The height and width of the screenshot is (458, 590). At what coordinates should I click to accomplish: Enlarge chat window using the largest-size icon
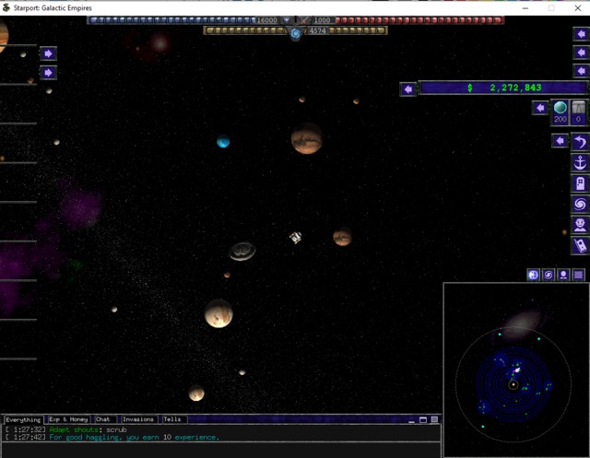(x=434, y=419)
